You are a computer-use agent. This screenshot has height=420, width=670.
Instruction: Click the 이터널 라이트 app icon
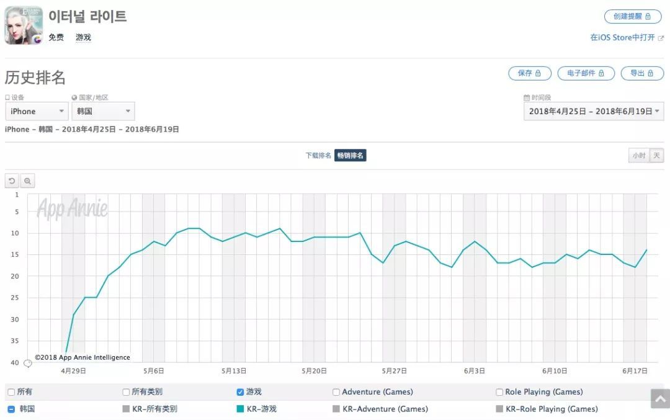click(x=24, y=25)
